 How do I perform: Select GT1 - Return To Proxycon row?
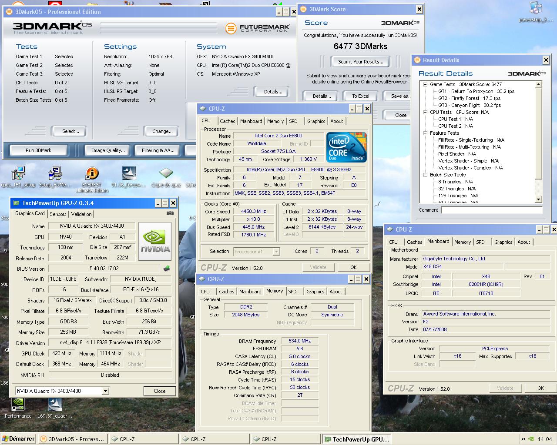476,91
